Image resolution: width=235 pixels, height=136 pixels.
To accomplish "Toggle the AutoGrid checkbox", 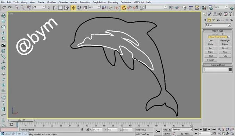I will (x=224, y=34).
